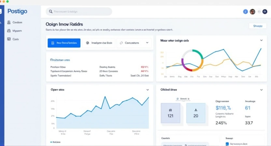Open the user avatar photo in the header
This screenshot has height=146, width=271.
click(252, 12)
